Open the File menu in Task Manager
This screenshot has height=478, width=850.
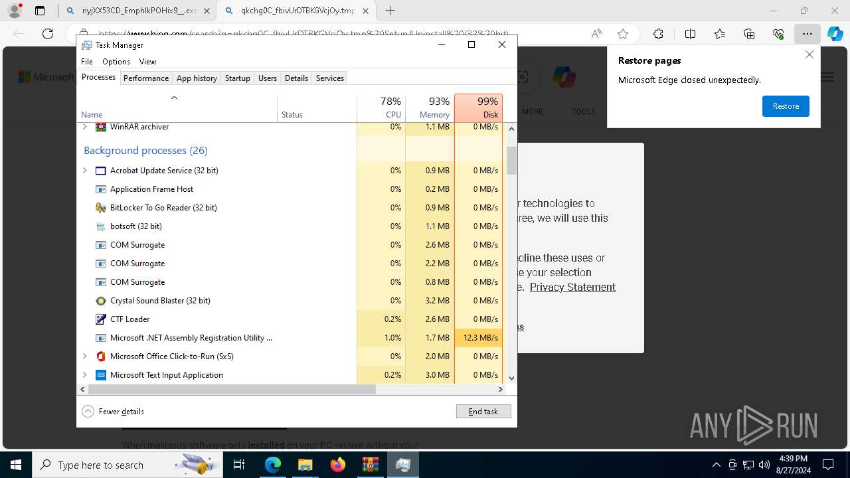coord(87,62)
